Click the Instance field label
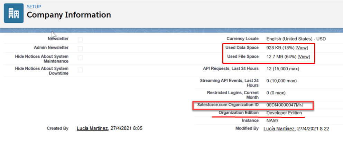343x146 pixels. (250, 120)
